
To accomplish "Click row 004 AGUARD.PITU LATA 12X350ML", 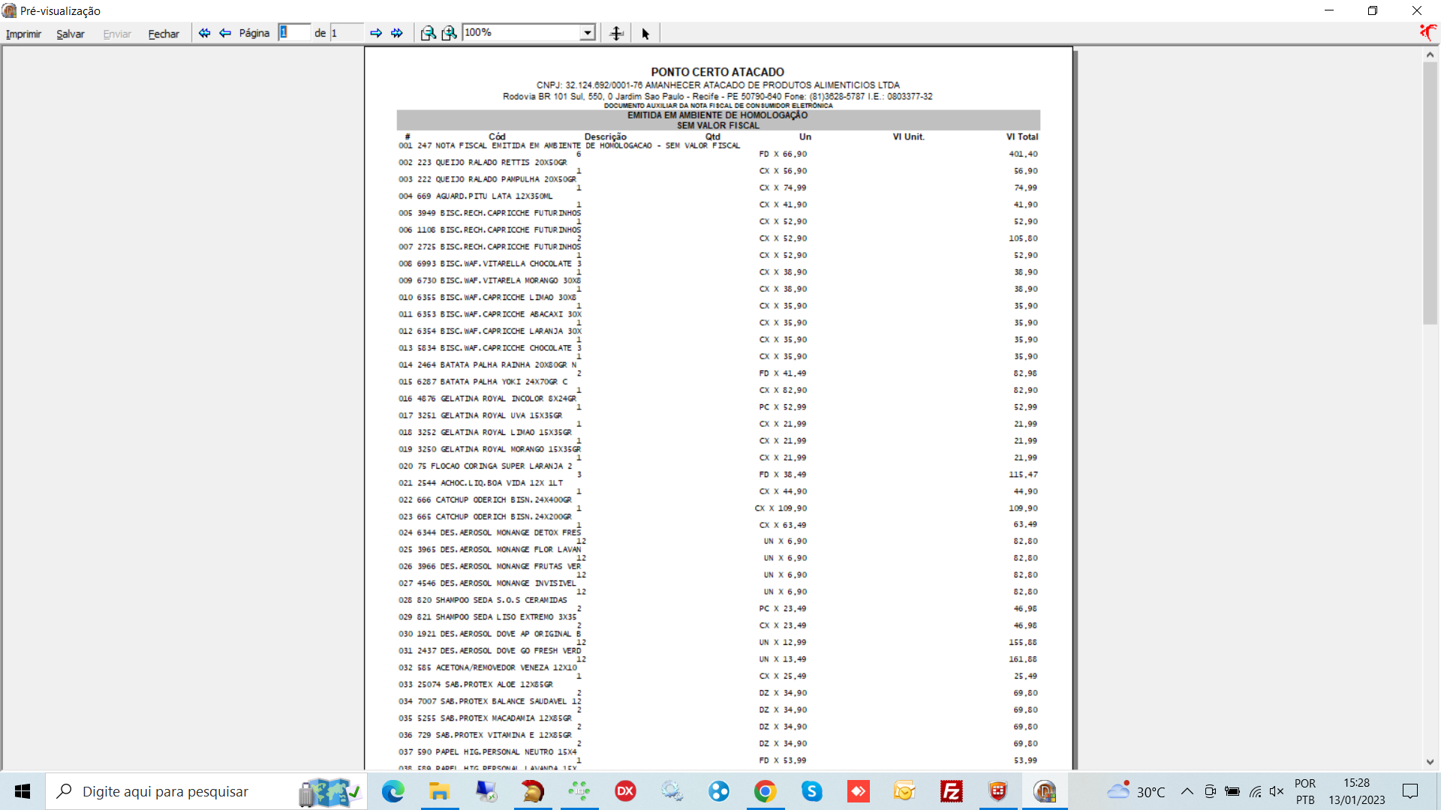I will (x=476, y=196).
